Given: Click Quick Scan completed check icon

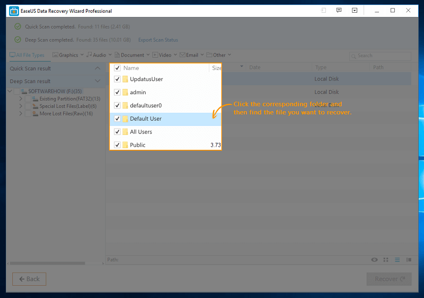Looking at the screenshot, I should (18, 26).
